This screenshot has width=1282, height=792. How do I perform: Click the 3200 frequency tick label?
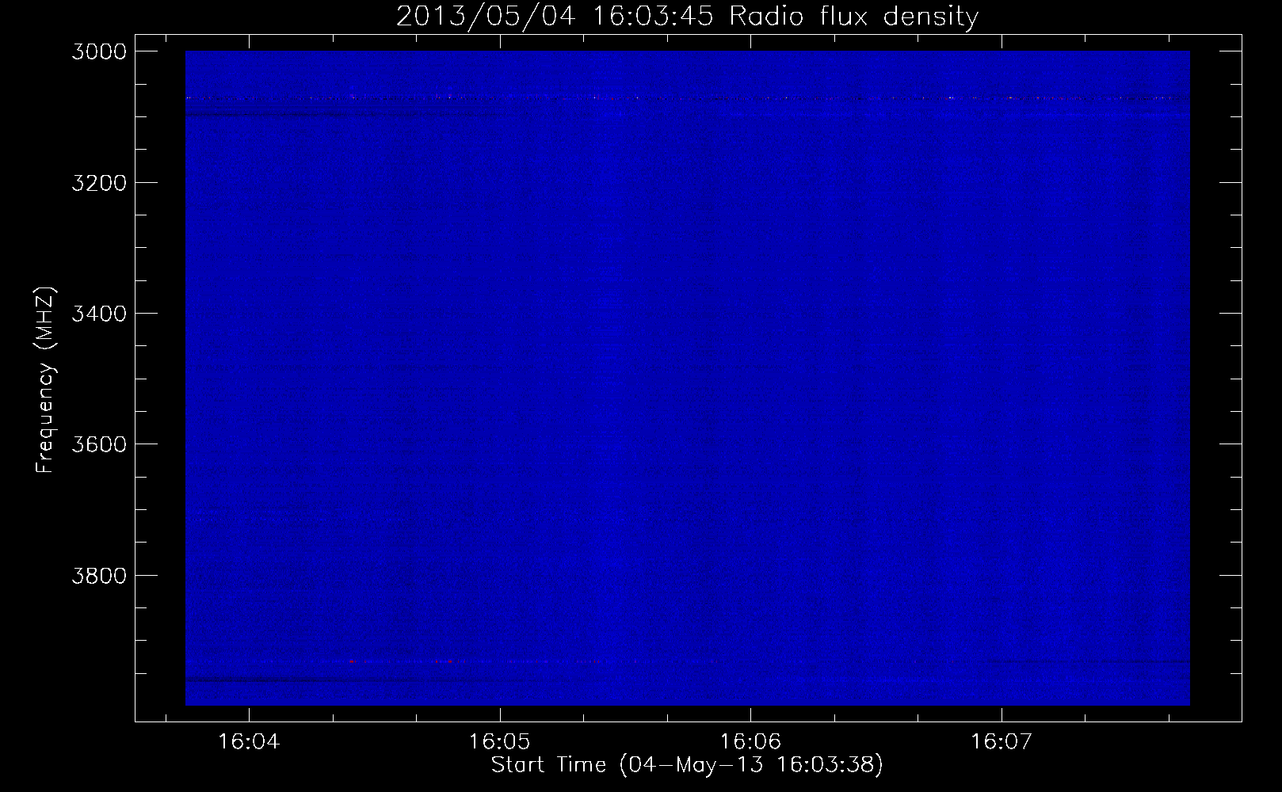[99, 183]
